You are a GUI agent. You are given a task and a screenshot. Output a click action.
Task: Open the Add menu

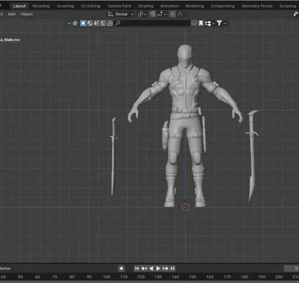12,14
